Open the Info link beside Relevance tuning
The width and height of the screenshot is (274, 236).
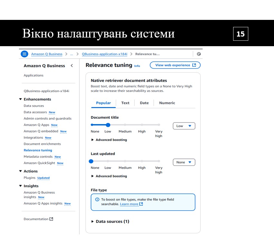coord(137,66)
